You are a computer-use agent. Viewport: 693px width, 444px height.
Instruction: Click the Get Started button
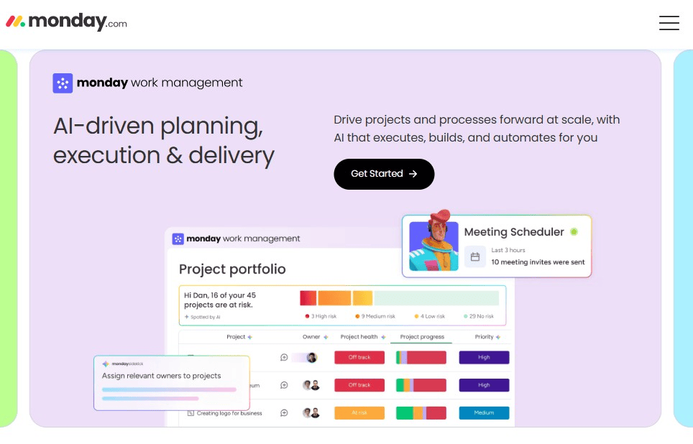coord(384,174)
